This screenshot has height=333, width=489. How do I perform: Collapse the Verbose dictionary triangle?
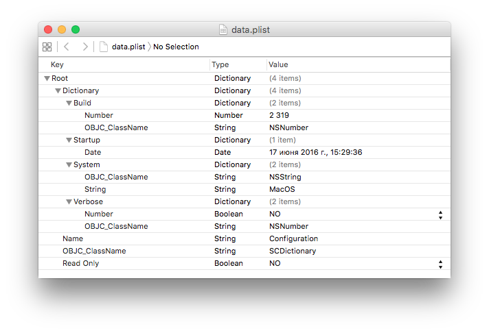(69, 201)
